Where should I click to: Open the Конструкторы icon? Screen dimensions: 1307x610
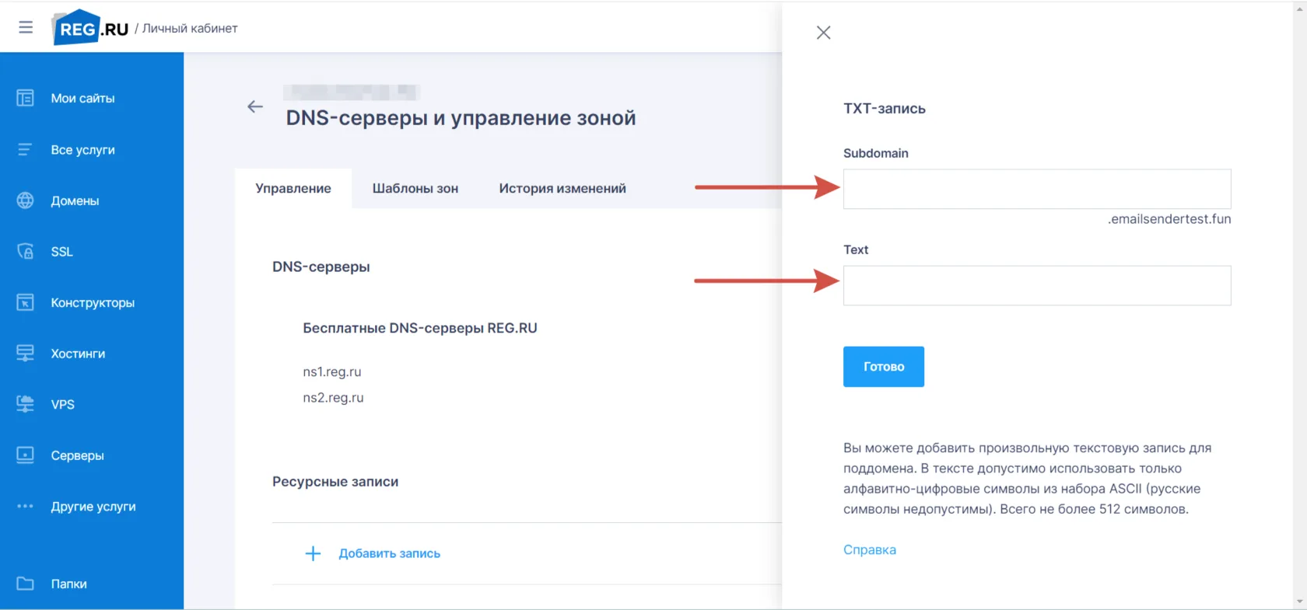(25, 302)
